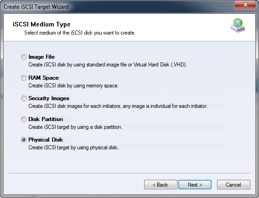
Task: Click the 'RAM Space' bold label
Action: tap(44, 78)
